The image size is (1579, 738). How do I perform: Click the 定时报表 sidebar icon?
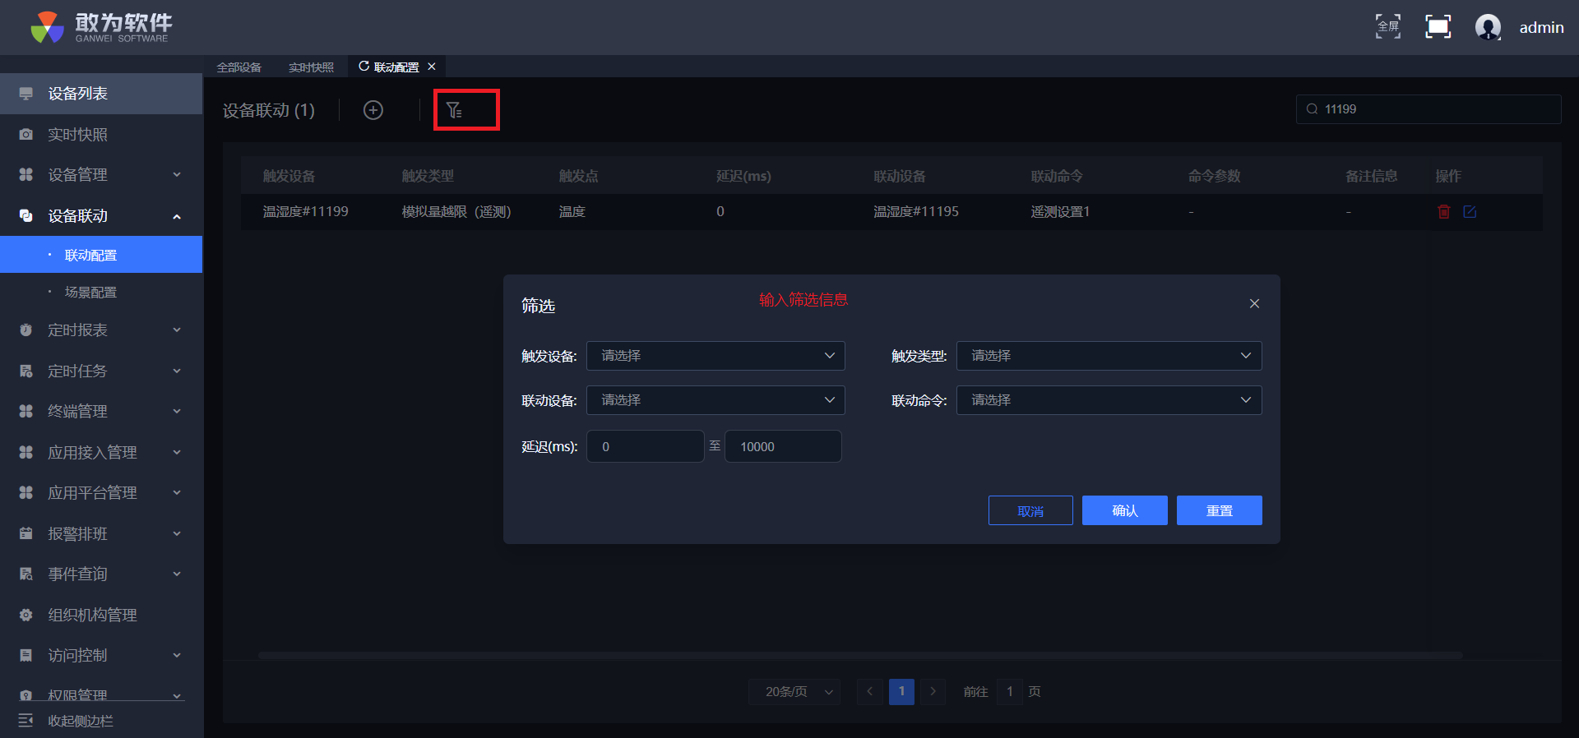point(26,330)
